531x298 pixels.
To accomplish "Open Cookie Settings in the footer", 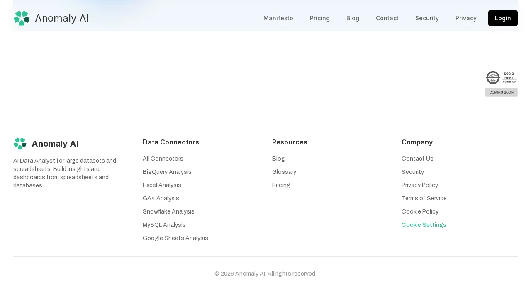I will 424,225.
